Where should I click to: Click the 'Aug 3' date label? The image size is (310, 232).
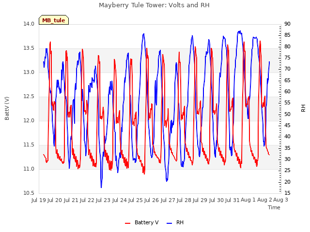280,200
